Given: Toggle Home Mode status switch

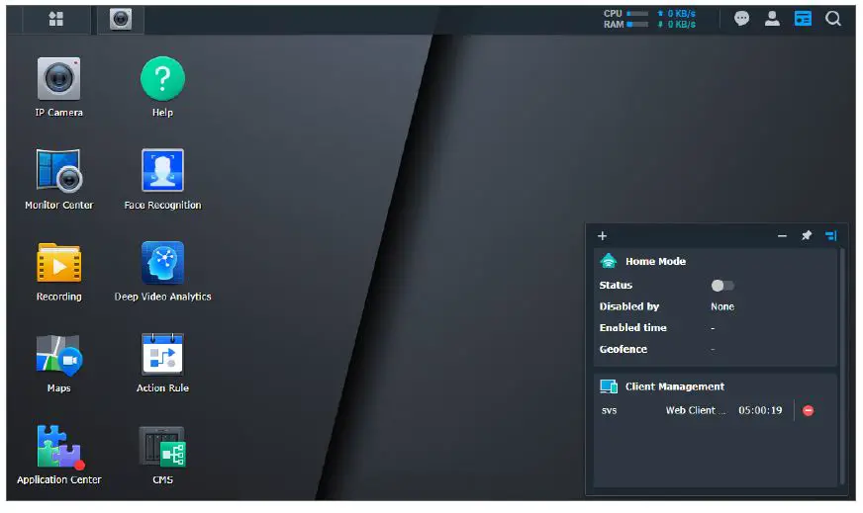Looking at the screenshot, I should click(x=722, y=286).
